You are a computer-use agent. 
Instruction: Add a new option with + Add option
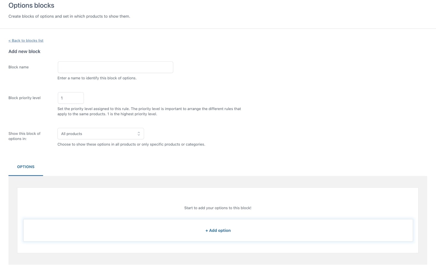(218, 231)
